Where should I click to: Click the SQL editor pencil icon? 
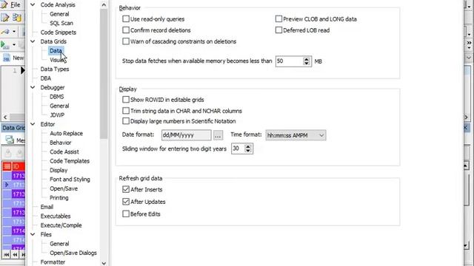(5, 18)
